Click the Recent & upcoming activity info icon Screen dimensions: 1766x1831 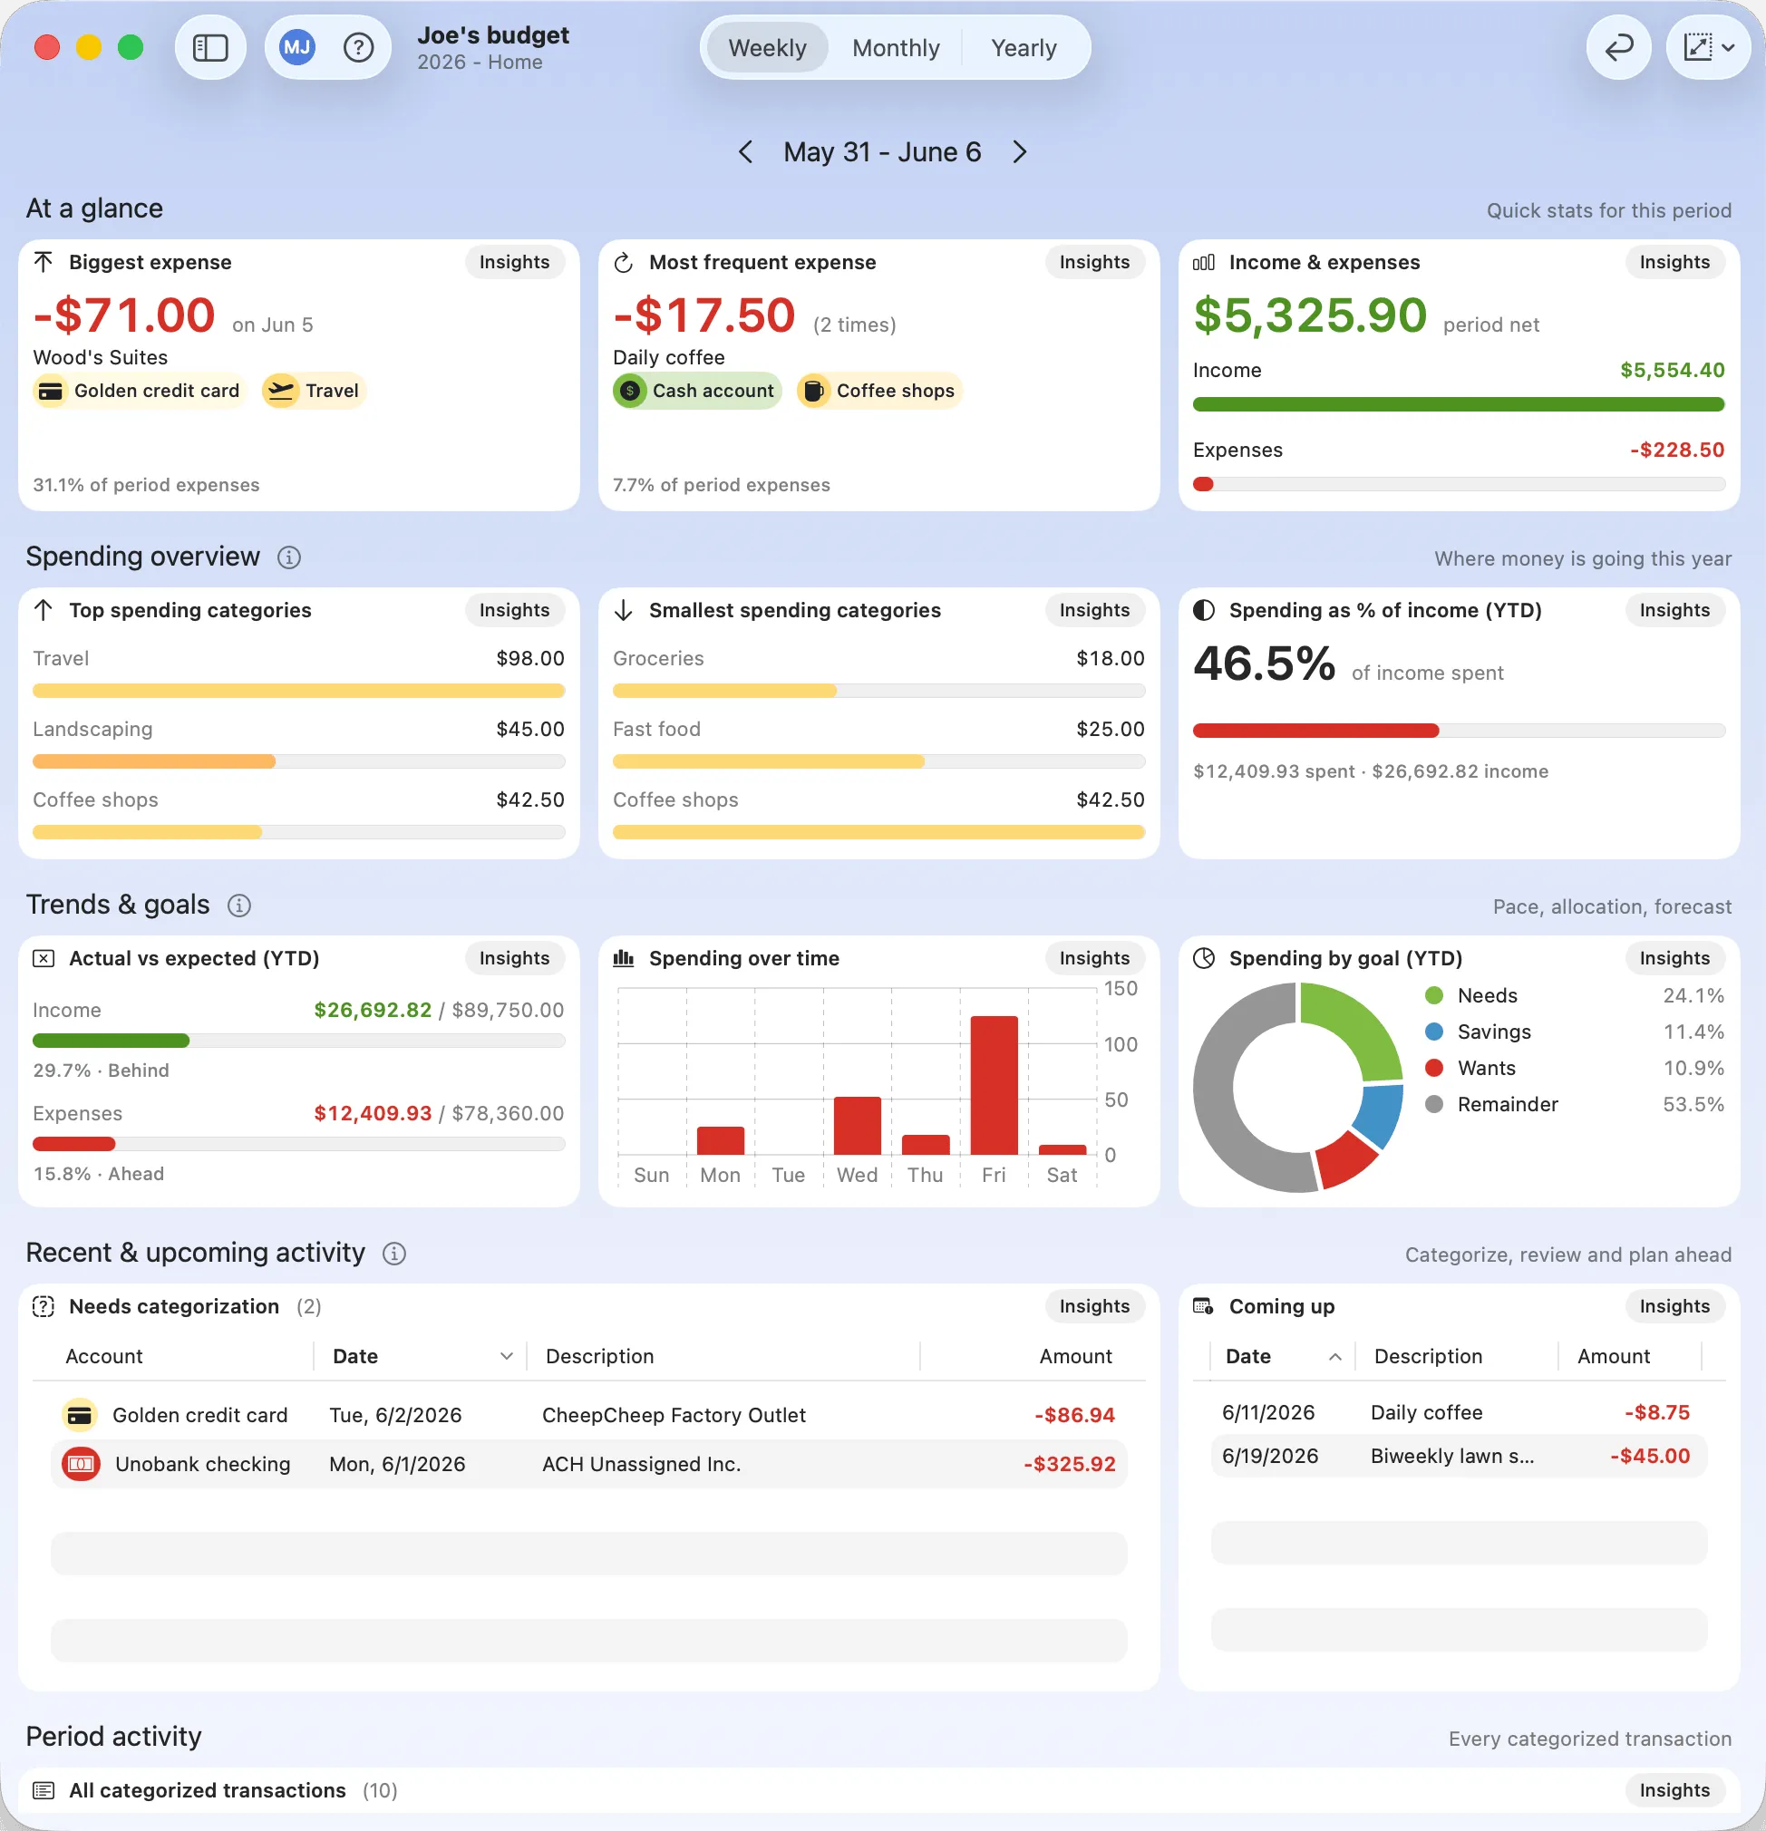(394, 1254)
